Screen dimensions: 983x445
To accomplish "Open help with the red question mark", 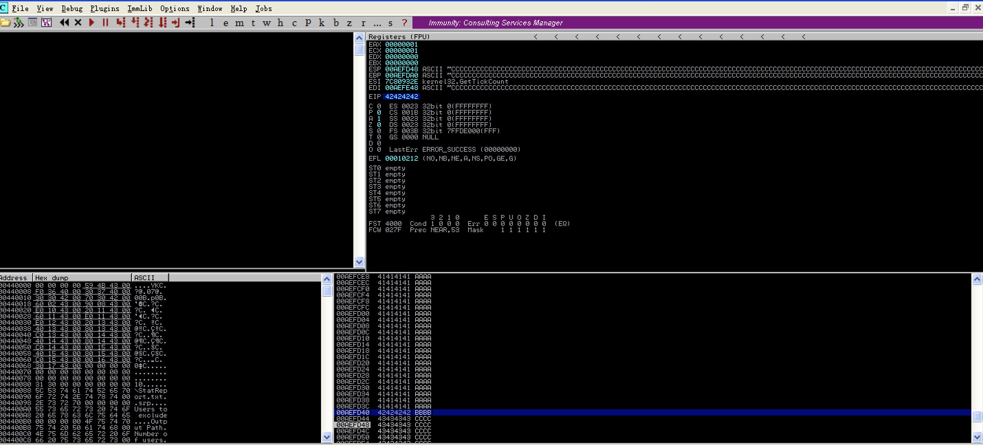I will tap(405, 23).
